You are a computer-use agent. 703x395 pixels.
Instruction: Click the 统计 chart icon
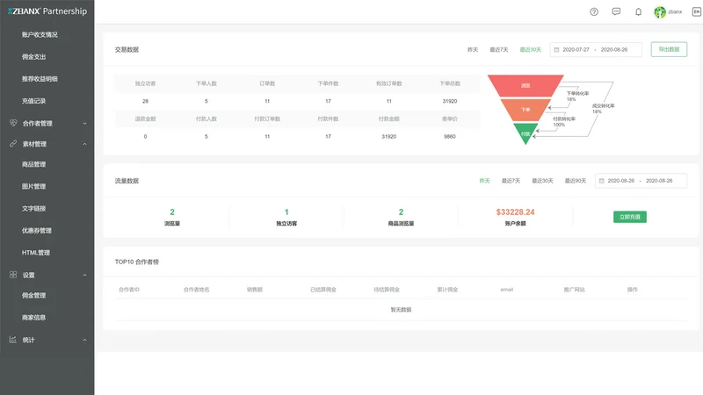pos(13,340)
